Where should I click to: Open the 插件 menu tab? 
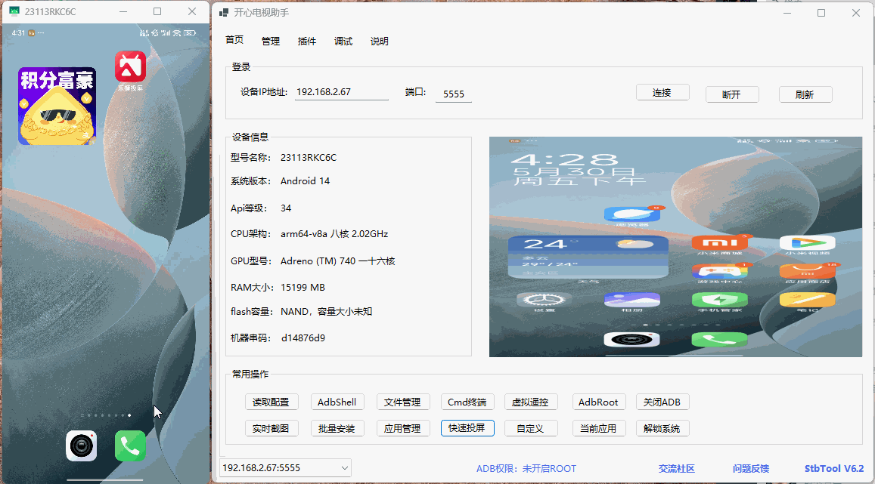tap(307, 42)
